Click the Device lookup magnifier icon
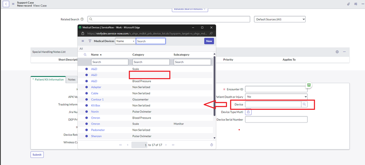 (x=304, y=104)
